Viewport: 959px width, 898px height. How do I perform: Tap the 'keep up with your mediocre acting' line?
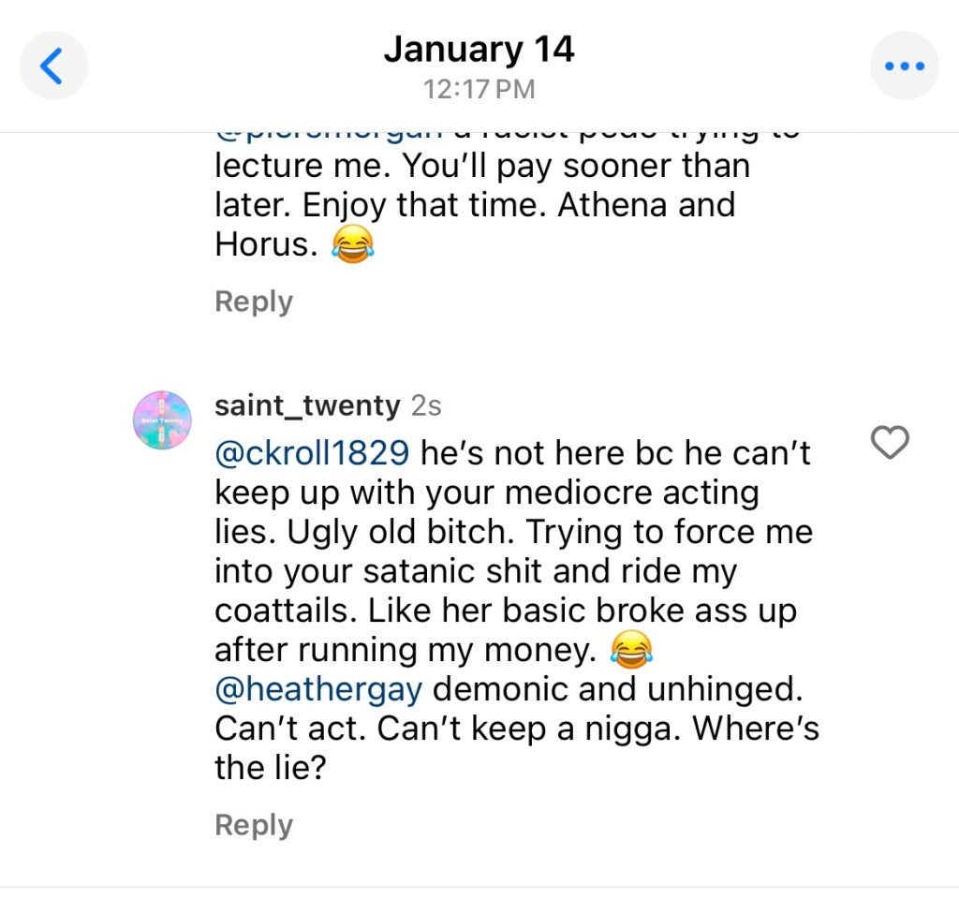pyautogui.click(x=487, y=493)
